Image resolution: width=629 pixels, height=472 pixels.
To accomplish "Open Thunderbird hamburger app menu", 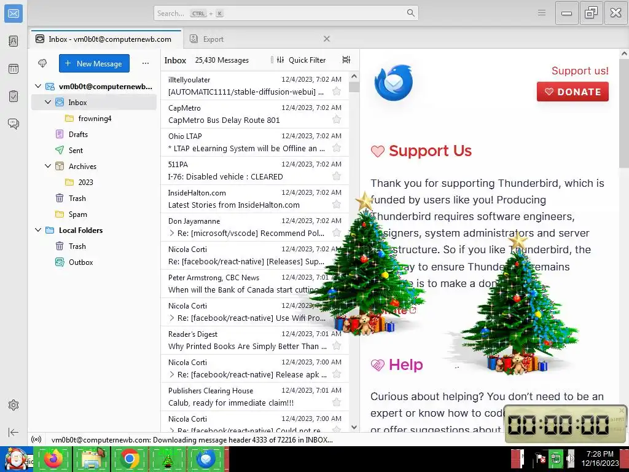I will (542, 13).
